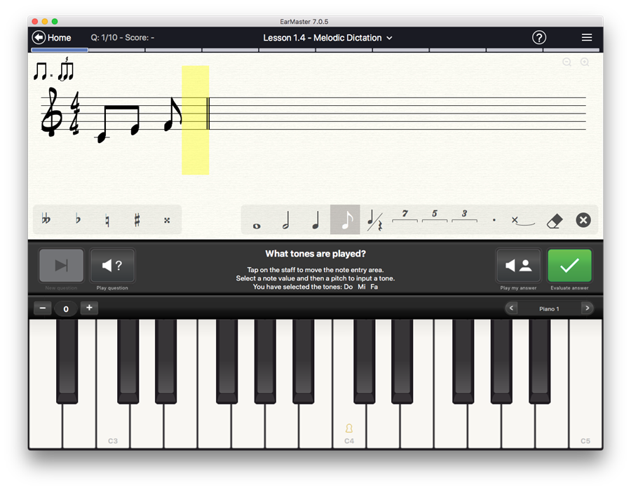Pick the eraser tool
Screen dimensions: 631x490
pyautogui.click(x=553, y=220)
